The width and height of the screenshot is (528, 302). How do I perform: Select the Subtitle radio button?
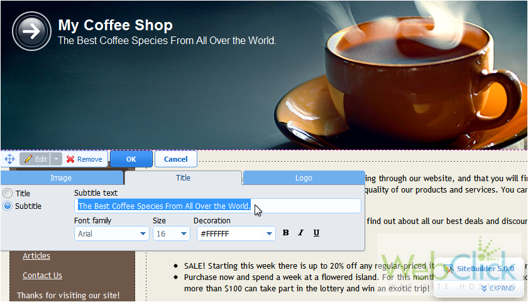tap(8, 206)
